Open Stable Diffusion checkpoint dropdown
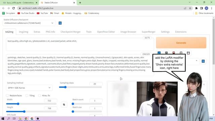 29,23
